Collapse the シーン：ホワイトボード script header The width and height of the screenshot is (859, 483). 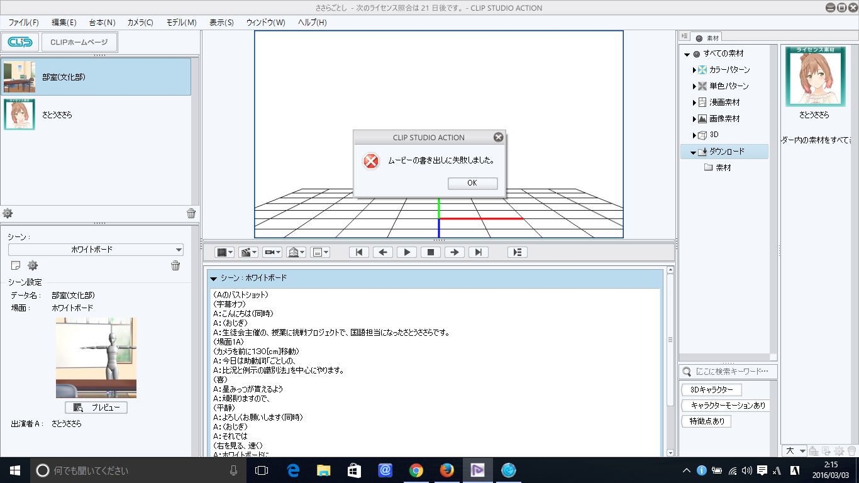[214, 278]
